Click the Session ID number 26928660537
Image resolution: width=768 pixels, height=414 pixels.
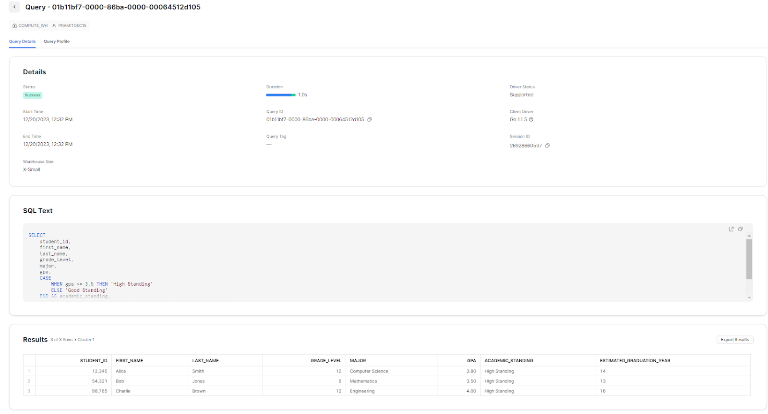coord(526,146)
